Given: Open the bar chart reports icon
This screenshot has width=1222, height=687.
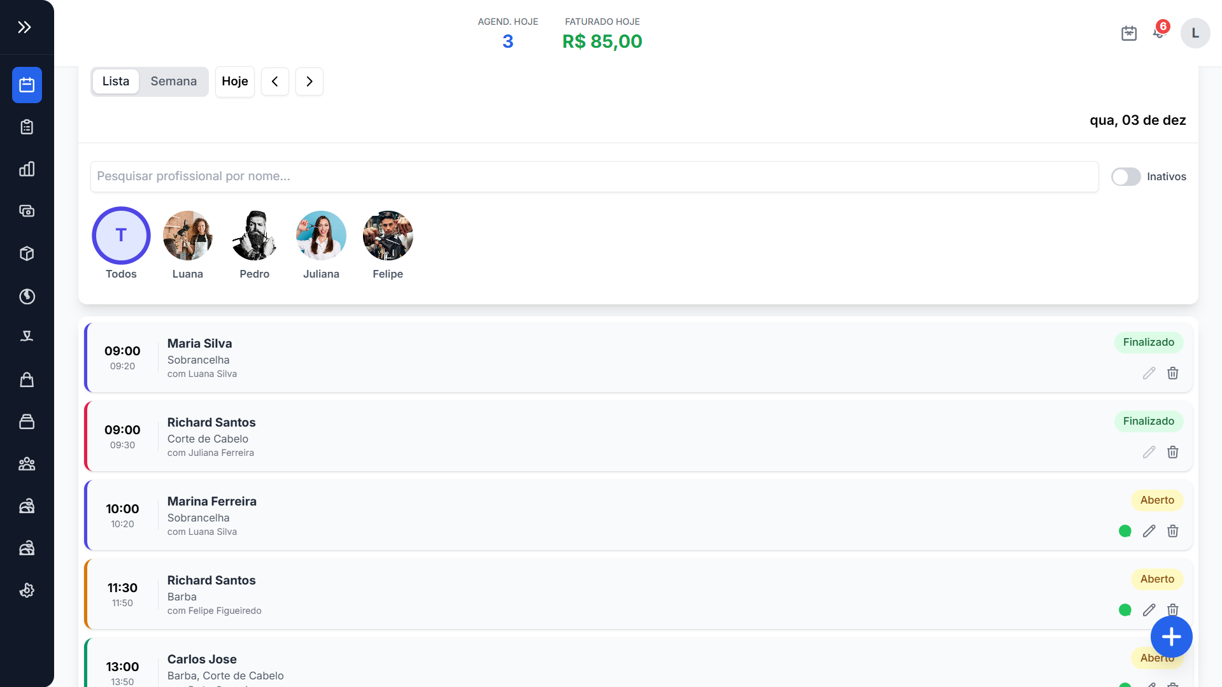Looking at the screenshot, I should tap(27, 169).
